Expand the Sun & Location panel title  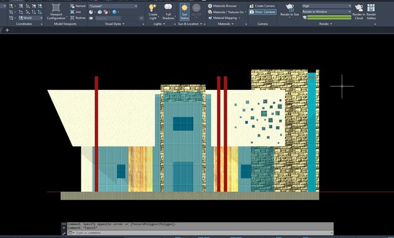point(190,24)
